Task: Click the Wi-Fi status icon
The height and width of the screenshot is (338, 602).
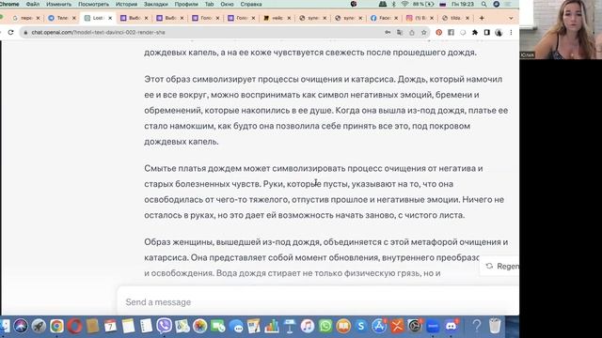Action: [404, 4]
